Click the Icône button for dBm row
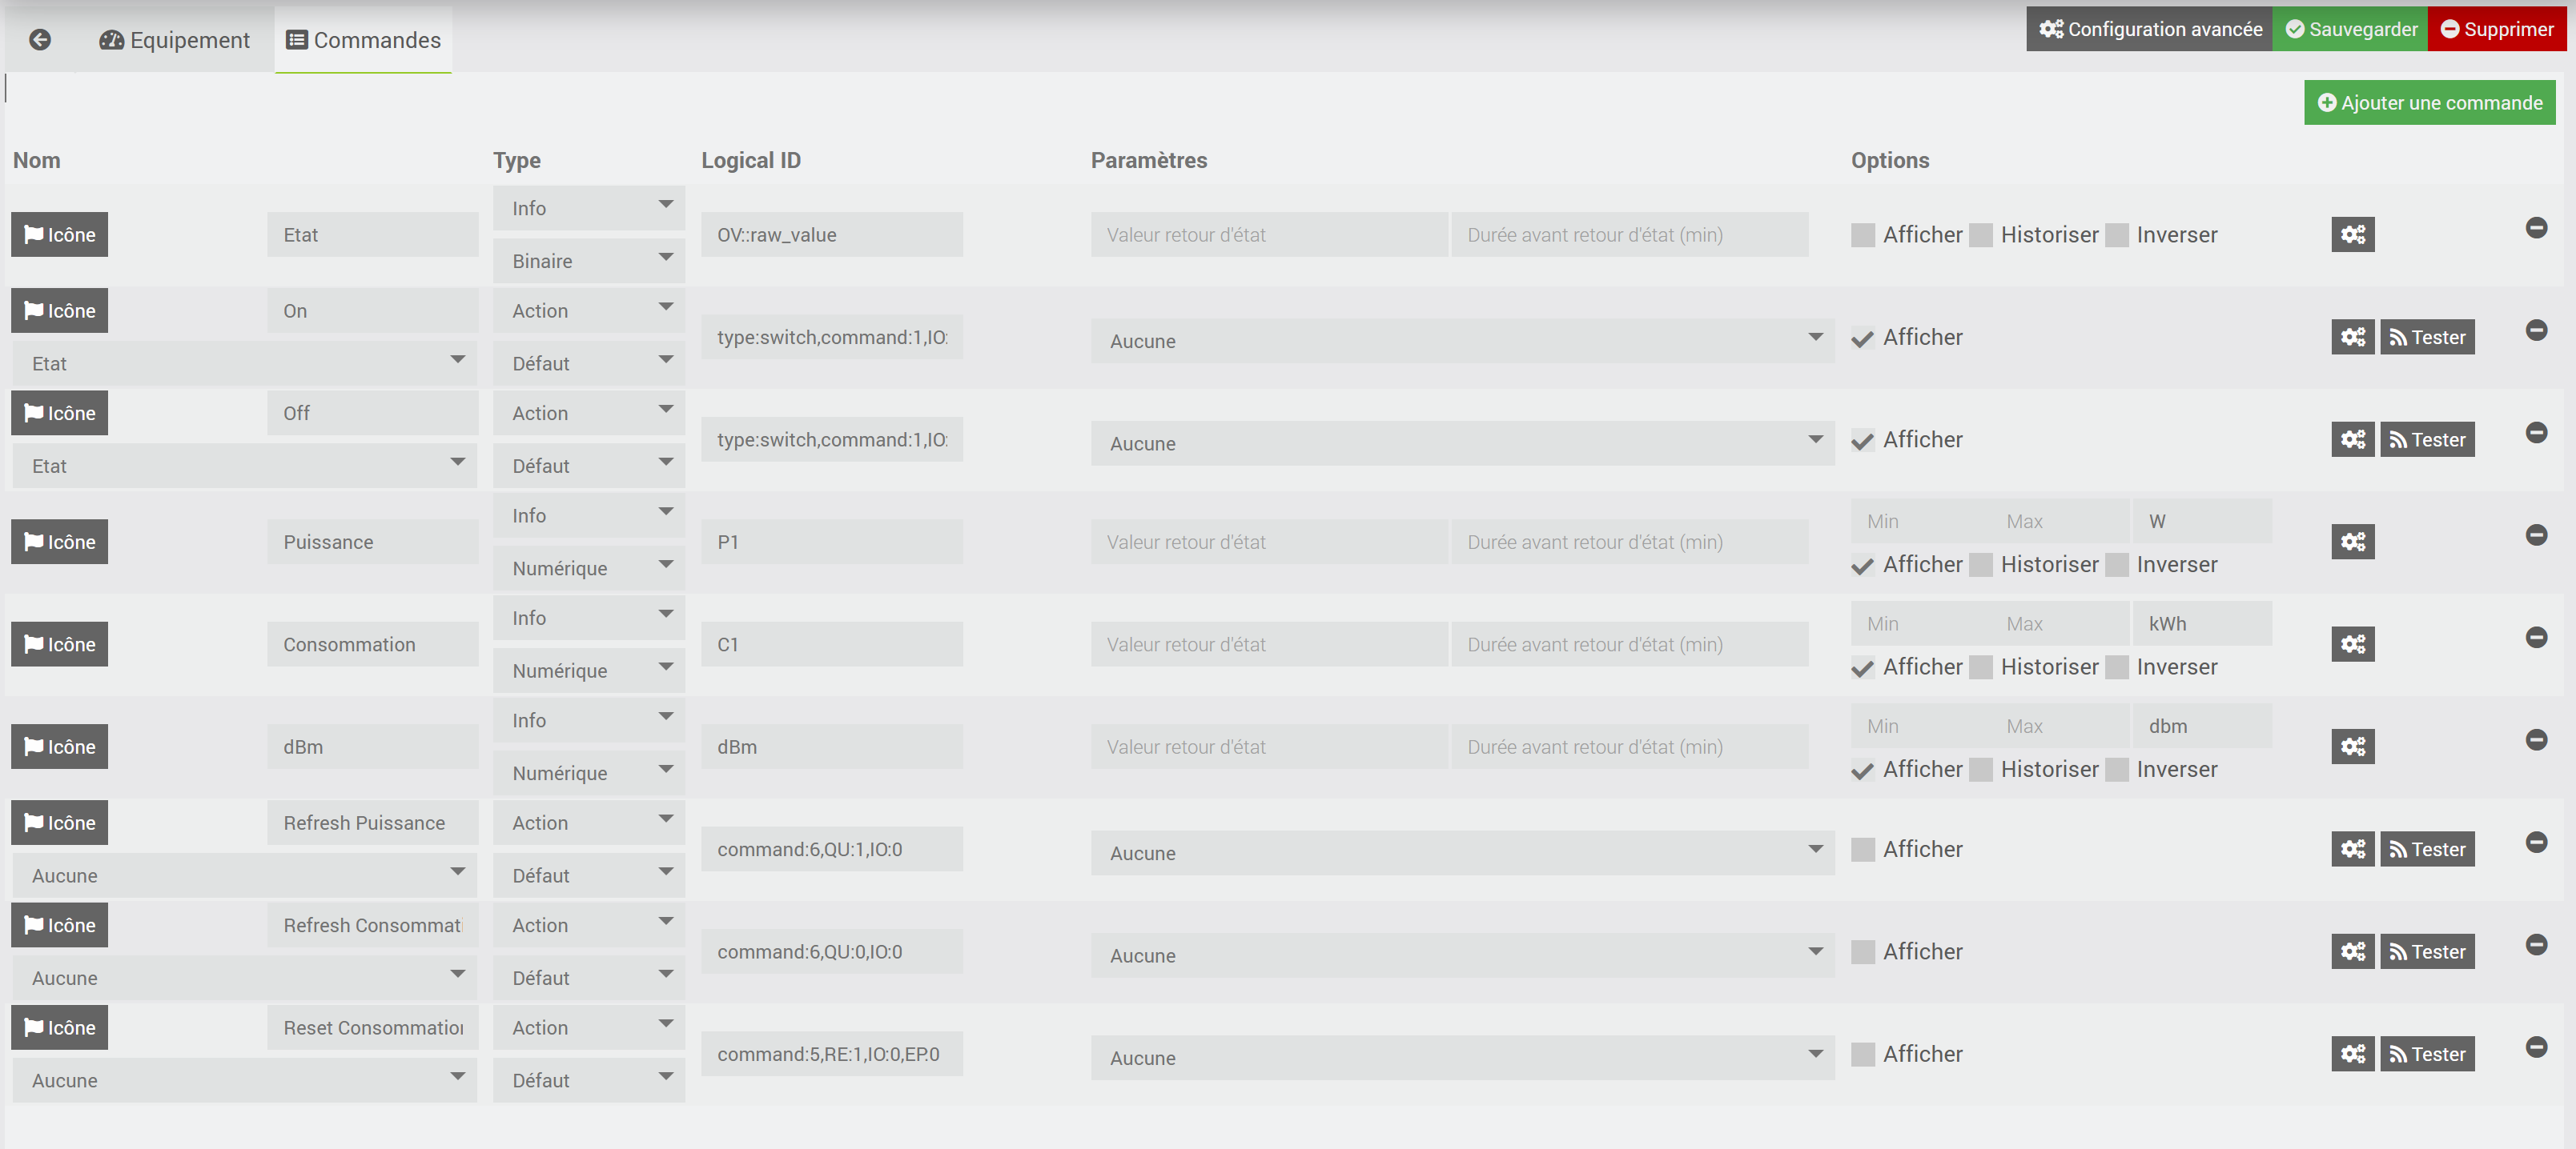 coord(60,747)
